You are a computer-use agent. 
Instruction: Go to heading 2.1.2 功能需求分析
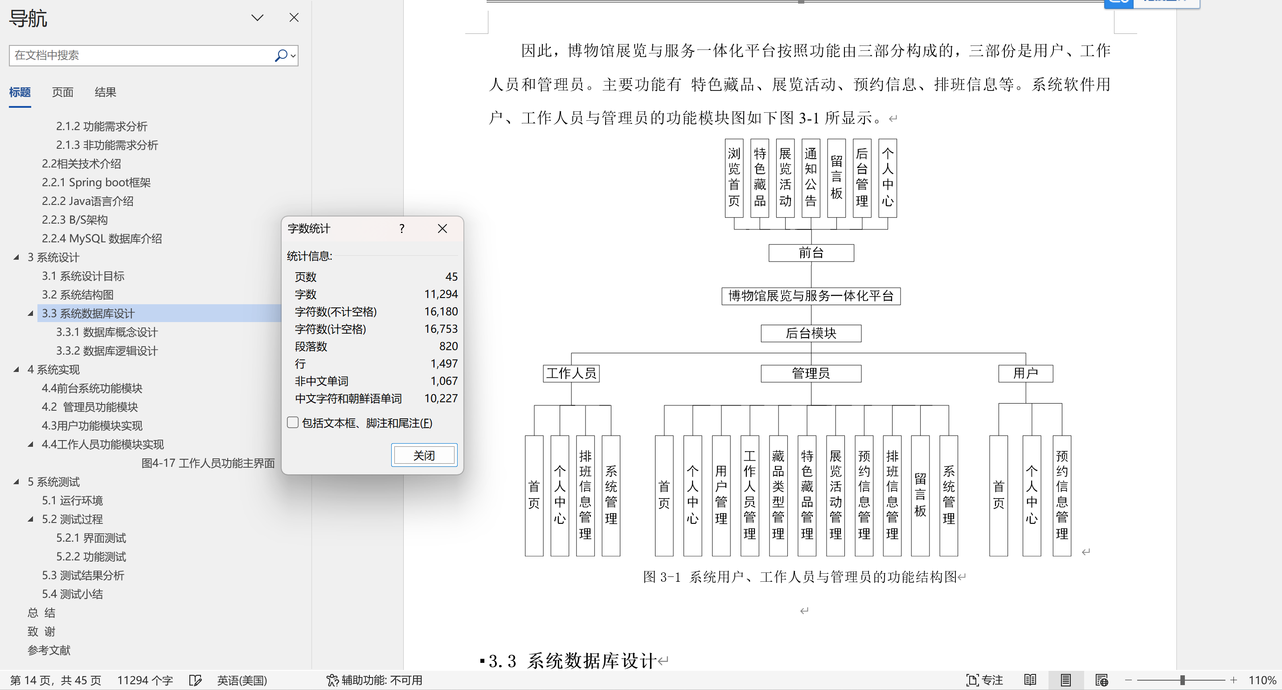[x=102, y=127]
